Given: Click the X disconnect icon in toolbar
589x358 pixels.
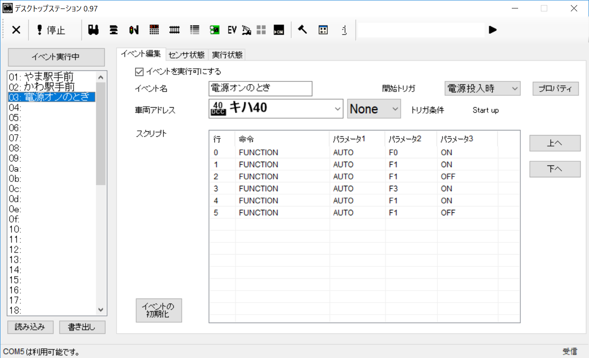Looking at the screenshot, I should 16,30.
